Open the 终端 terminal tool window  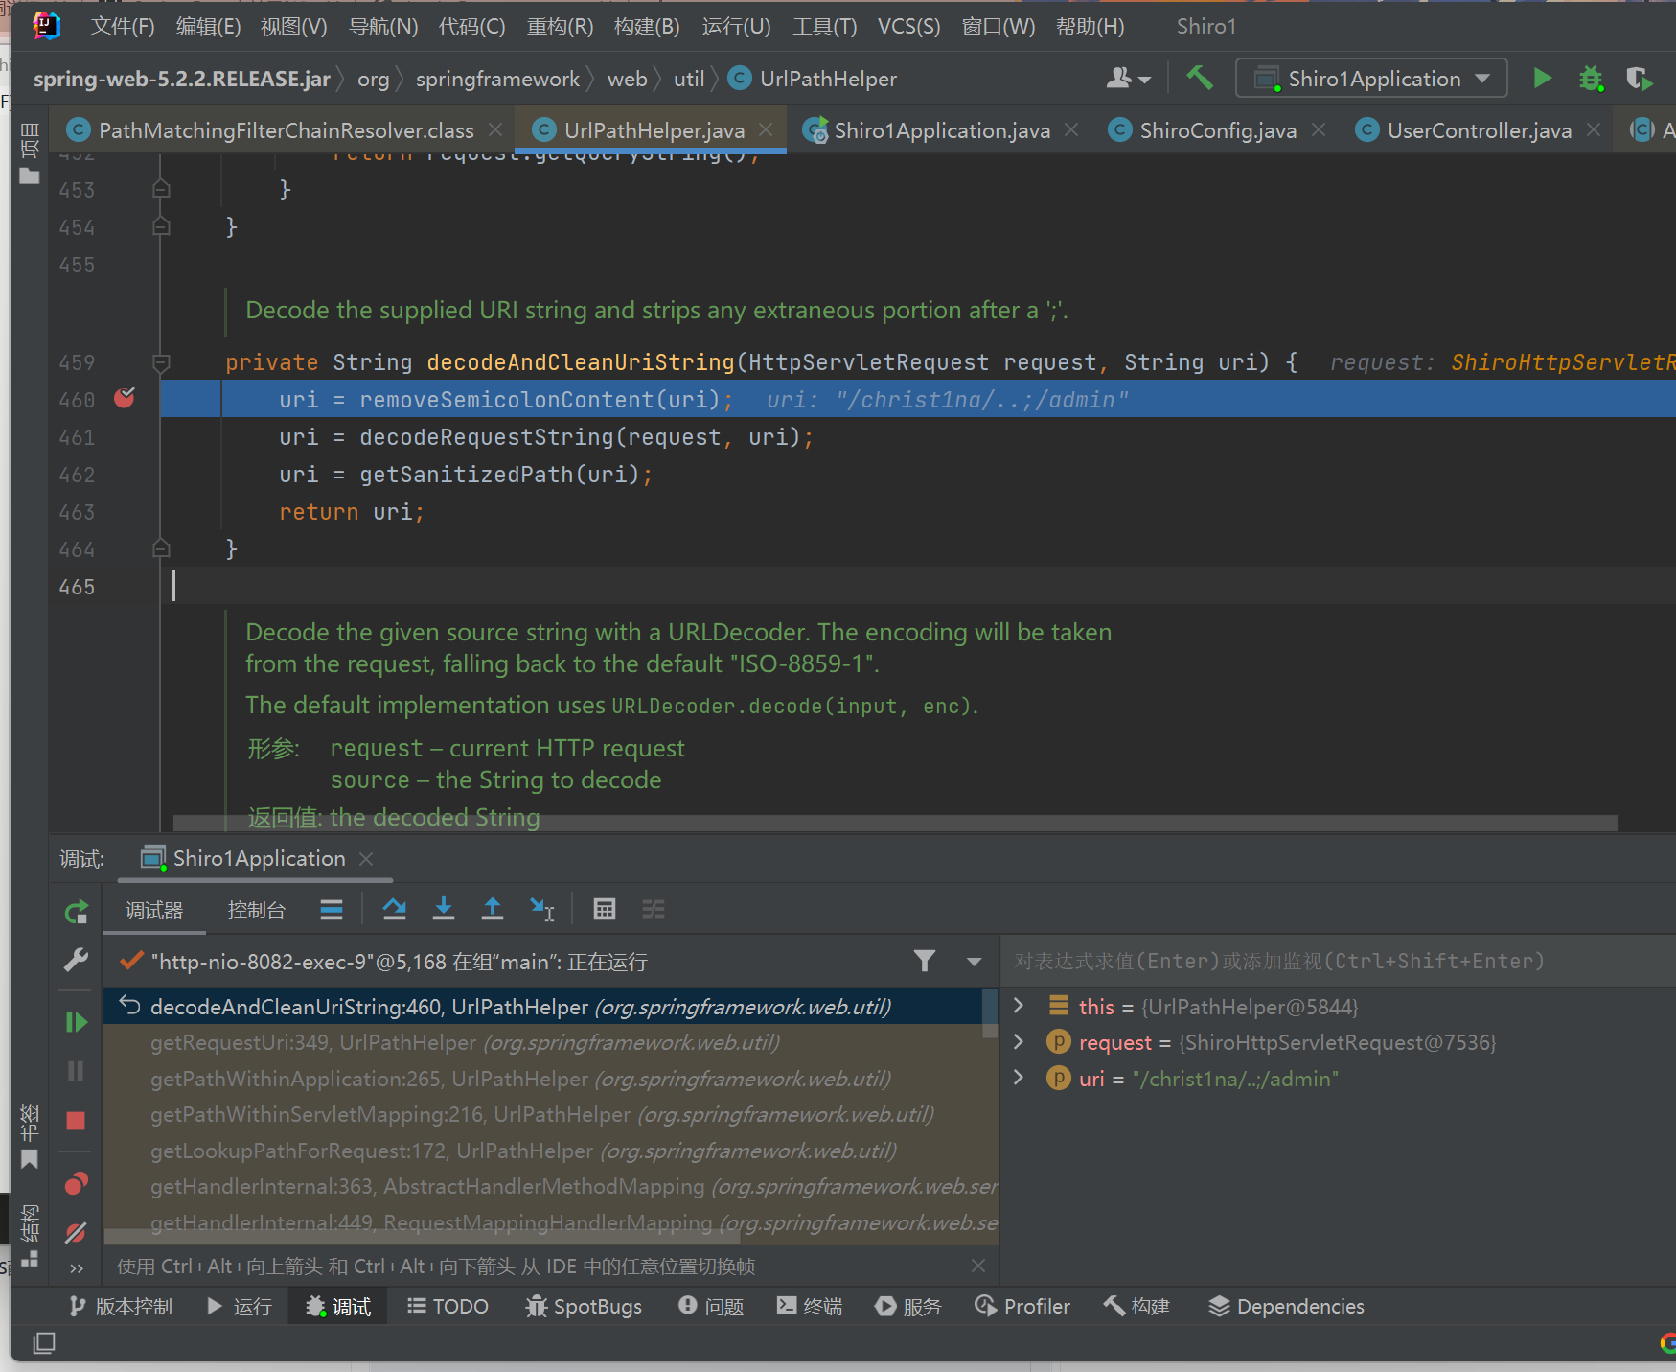click(x=810, y=1306)
